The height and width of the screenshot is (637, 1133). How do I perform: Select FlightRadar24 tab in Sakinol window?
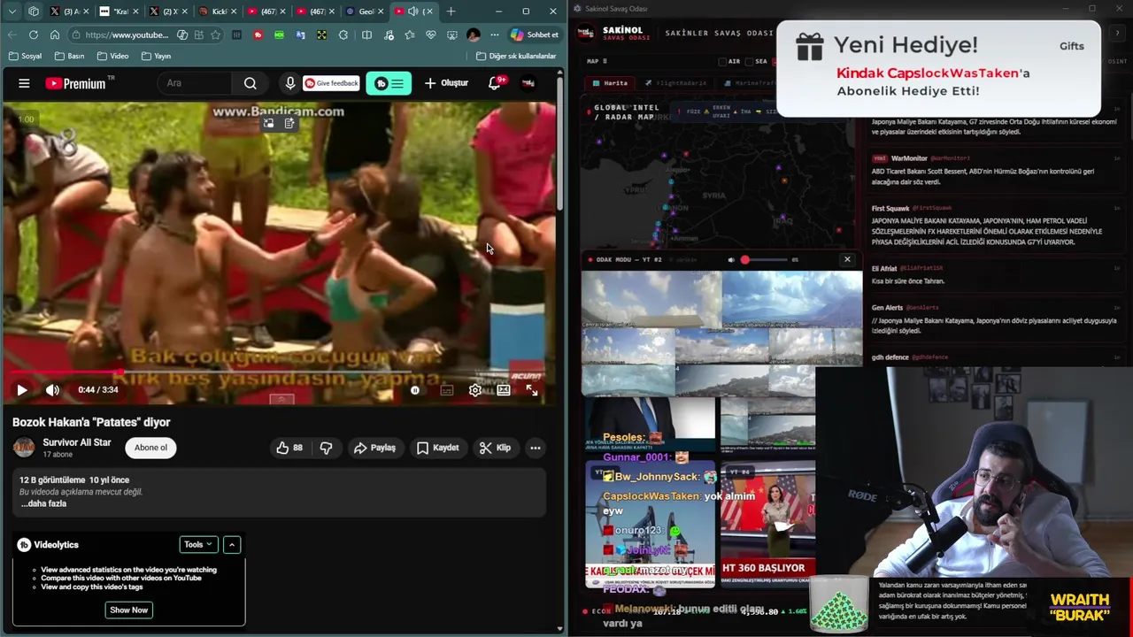click(x=676, y=83)
